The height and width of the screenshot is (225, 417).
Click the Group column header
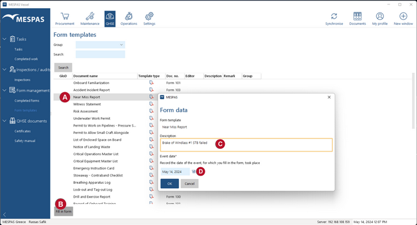(252, 76)
